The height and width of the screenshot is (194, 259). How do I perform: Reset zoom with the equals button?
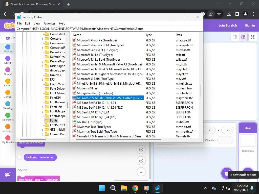pyautogui.click(x=141, y=172)
